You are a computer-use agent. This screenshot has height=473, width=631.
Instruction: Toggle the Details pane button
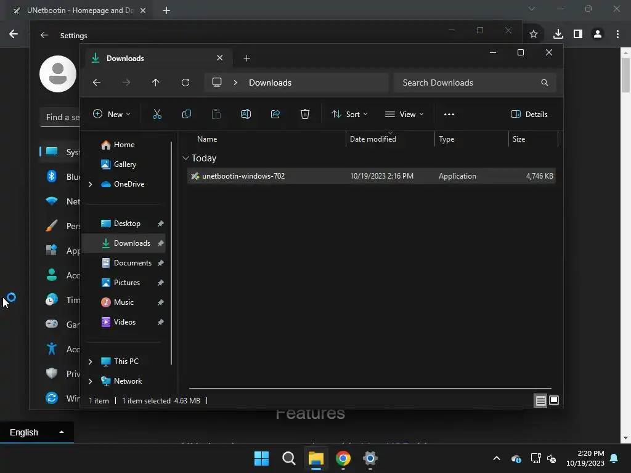529,114
